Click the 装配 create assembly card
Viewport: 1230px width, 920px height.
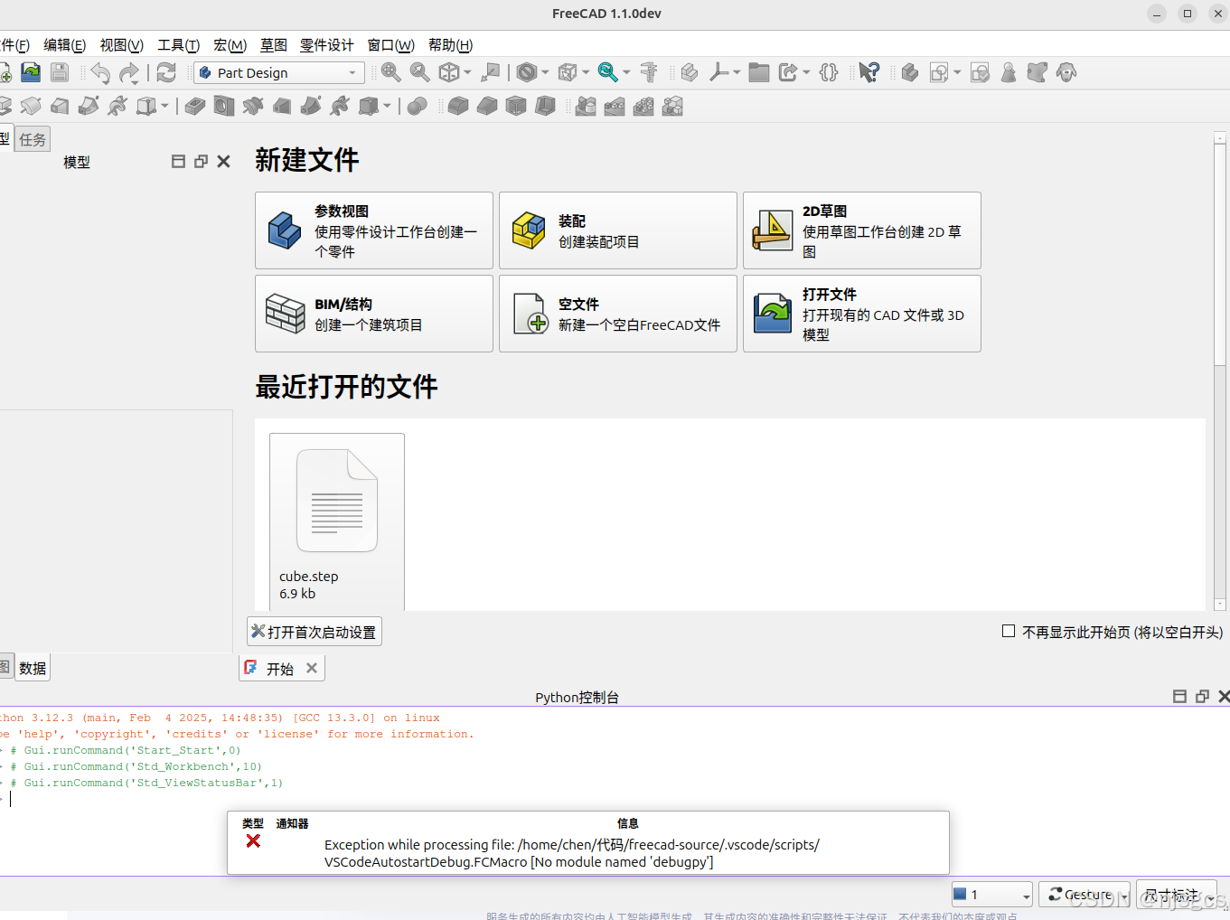pos(618,230)
